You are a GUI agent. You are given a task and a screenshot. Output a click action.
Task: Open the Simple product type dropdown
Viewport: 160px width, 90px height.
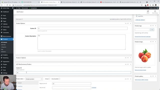[34, 79]
